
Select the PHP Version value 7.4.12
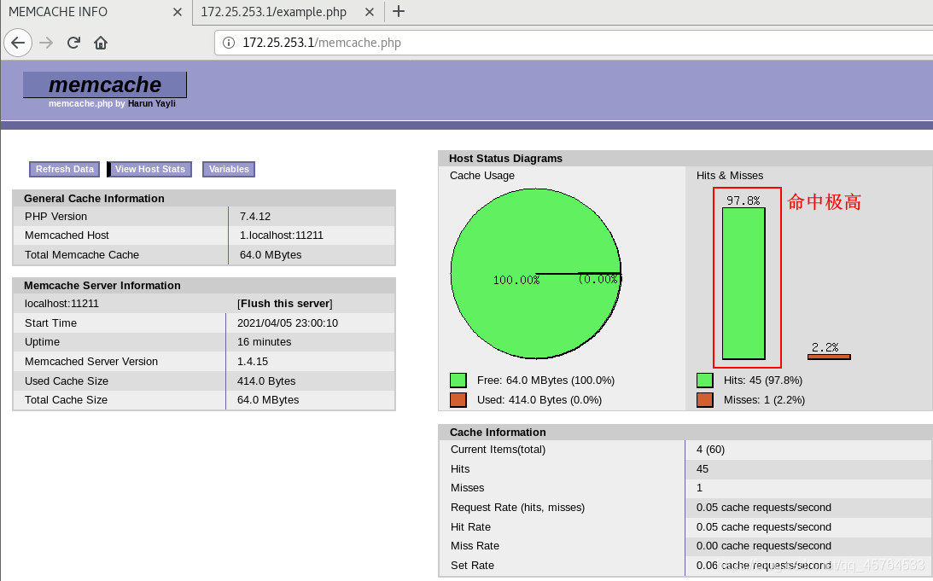click(255, 217)
